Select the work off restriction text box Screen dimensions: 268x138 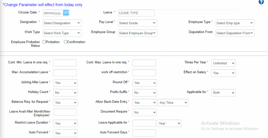[x=144, y=73]
